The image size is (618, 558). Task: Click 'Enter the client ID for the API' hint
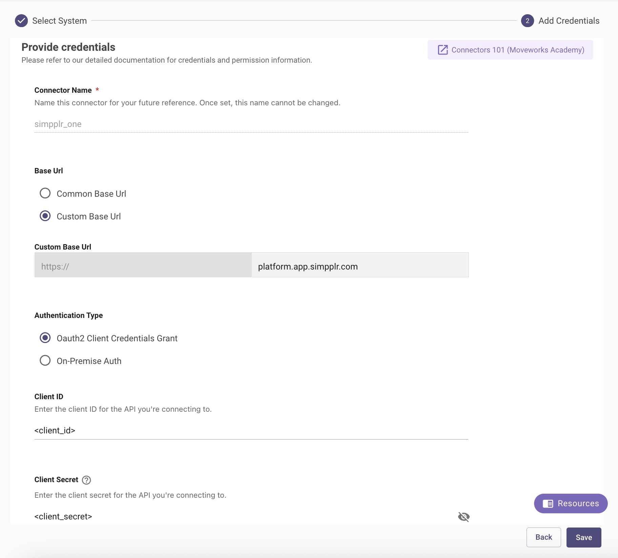pyautogui.click(x=123, y=409)
